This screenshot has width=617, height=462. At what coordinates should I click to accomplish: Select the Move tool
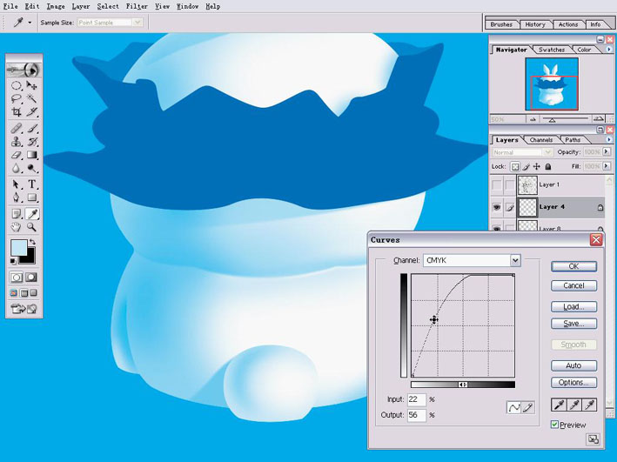pos(32,85)
